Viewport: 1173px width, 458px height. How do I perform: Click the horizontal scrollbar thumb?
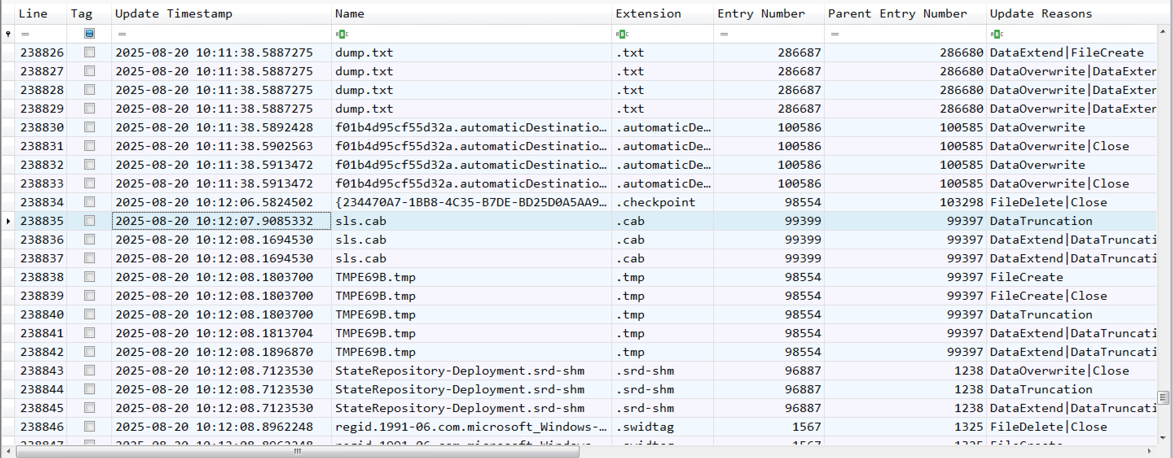pos(297,451)
